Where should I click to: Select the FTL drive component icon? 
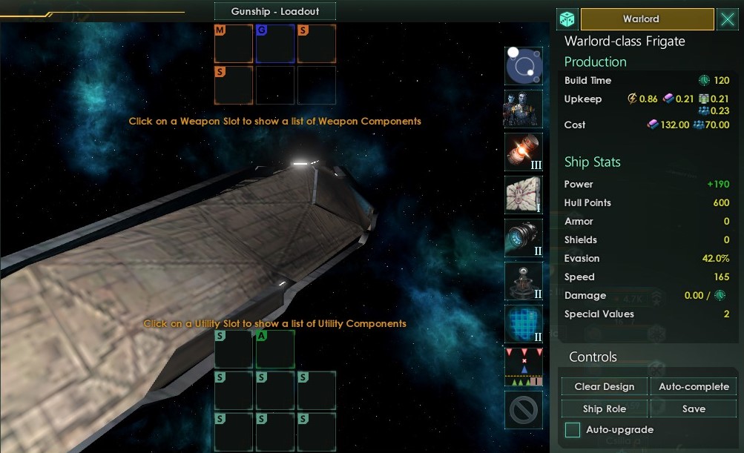pyautogui.click(x=524, y=66)
